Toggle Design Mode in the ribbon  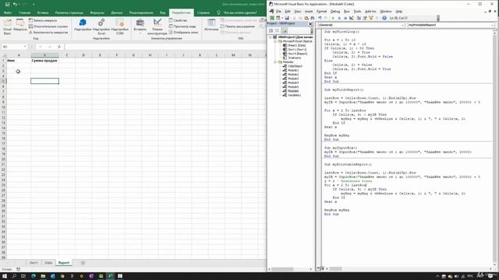click(157, 26)
